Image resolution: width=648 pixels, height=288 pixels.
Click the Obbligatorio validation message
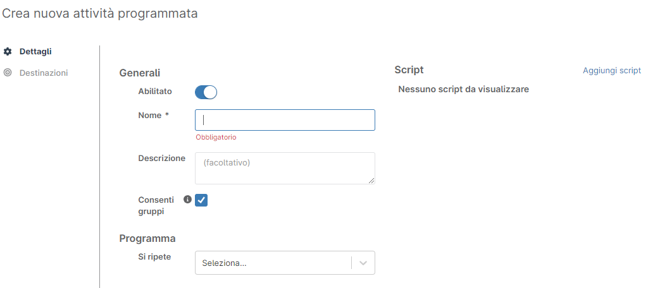pos(216,137)
